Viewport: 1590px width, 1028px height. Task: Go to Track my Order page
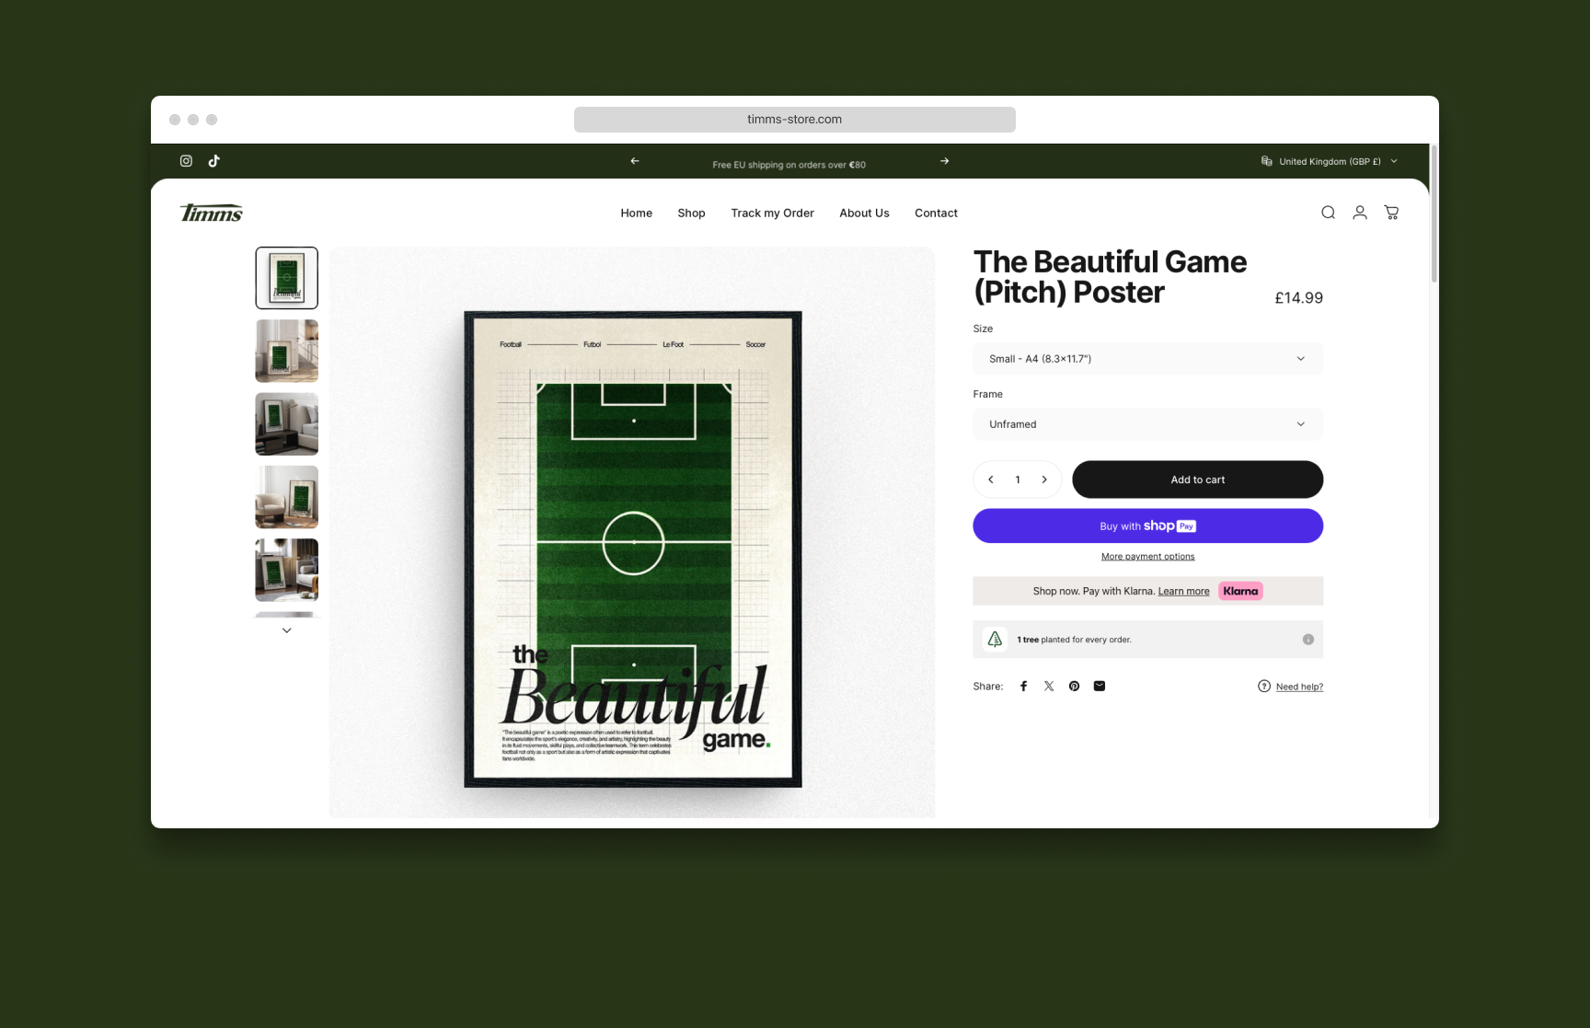(772, 213)
